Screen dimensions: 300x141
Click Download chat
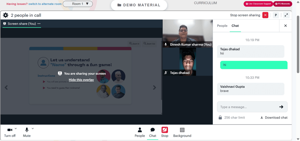point(274,118)
